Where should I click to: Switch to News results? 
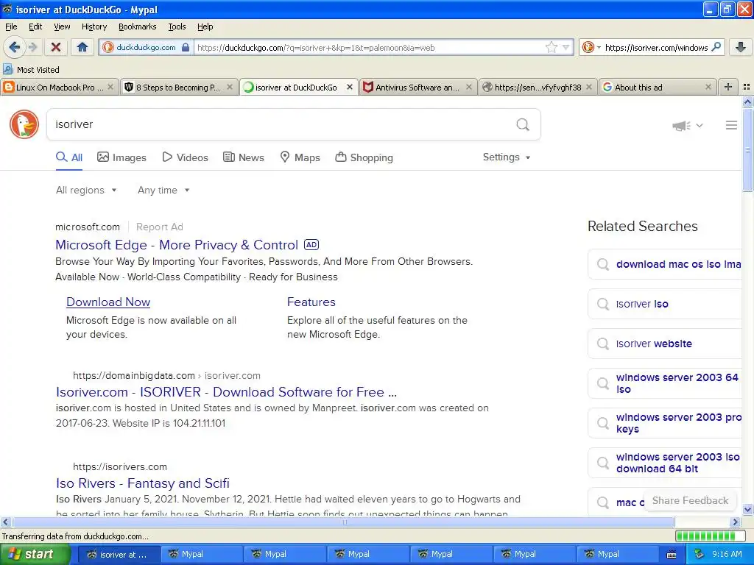(244, 157)
